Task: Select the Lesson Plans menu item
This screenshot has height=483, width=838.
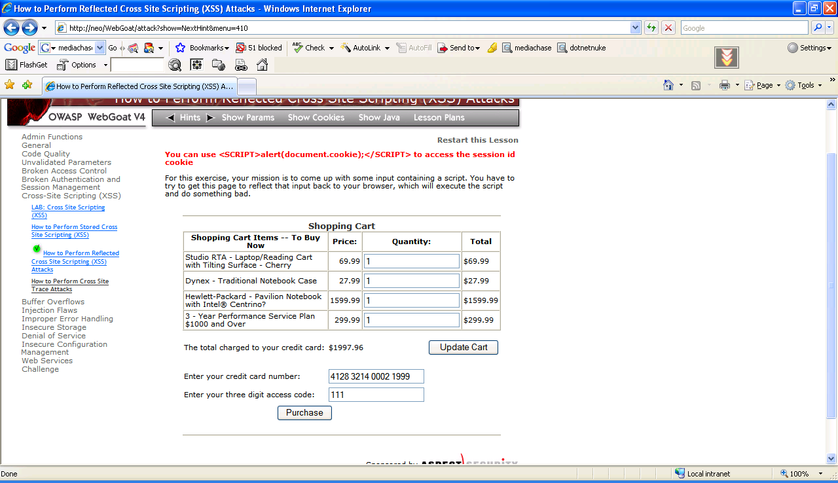Action: pyautogui.click(x=439, y=118)
